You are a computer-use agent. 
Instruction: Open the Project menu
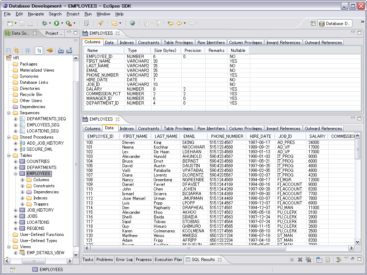pos(73,14)
